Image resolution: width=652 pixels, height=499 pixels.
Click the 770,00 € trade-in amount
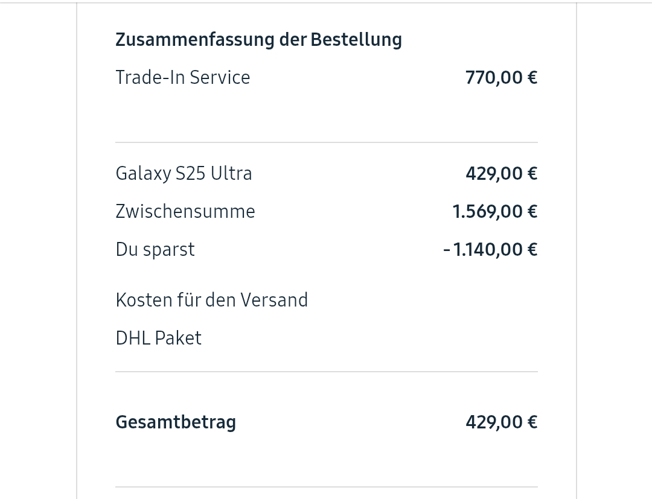click(501, 78)
